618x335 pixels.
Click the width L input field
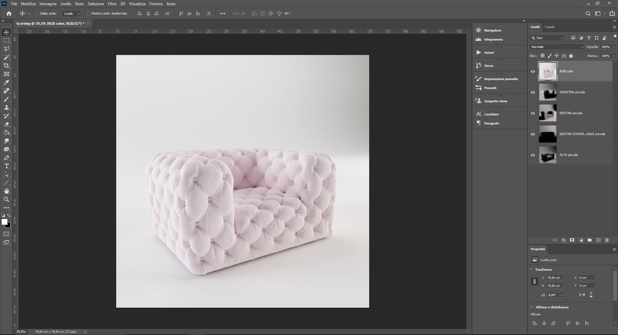tap(554, 277)
